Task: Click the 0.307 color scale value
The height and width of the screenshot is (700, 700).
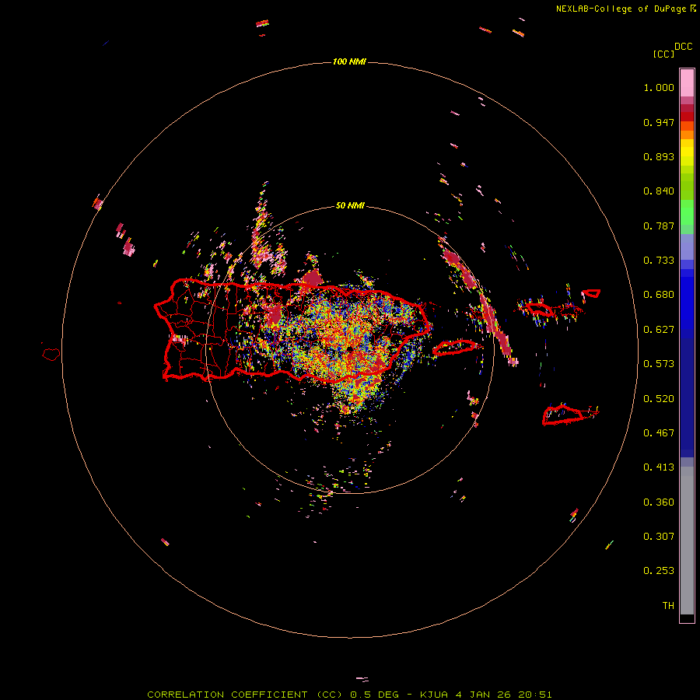Action: point(659,537)
